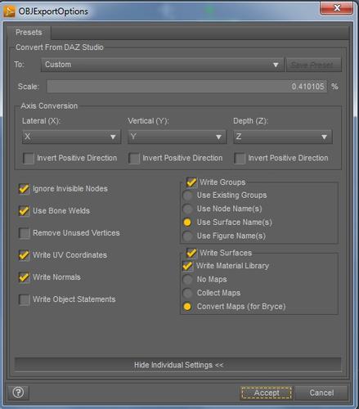The image size is (359, 409).
Task: Select Use Surface Name(s) radio option
Action: 187,222
